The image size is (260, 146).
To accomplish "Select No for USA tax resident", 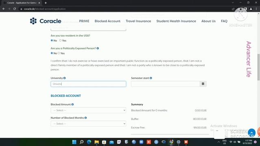I will [52, 41].
